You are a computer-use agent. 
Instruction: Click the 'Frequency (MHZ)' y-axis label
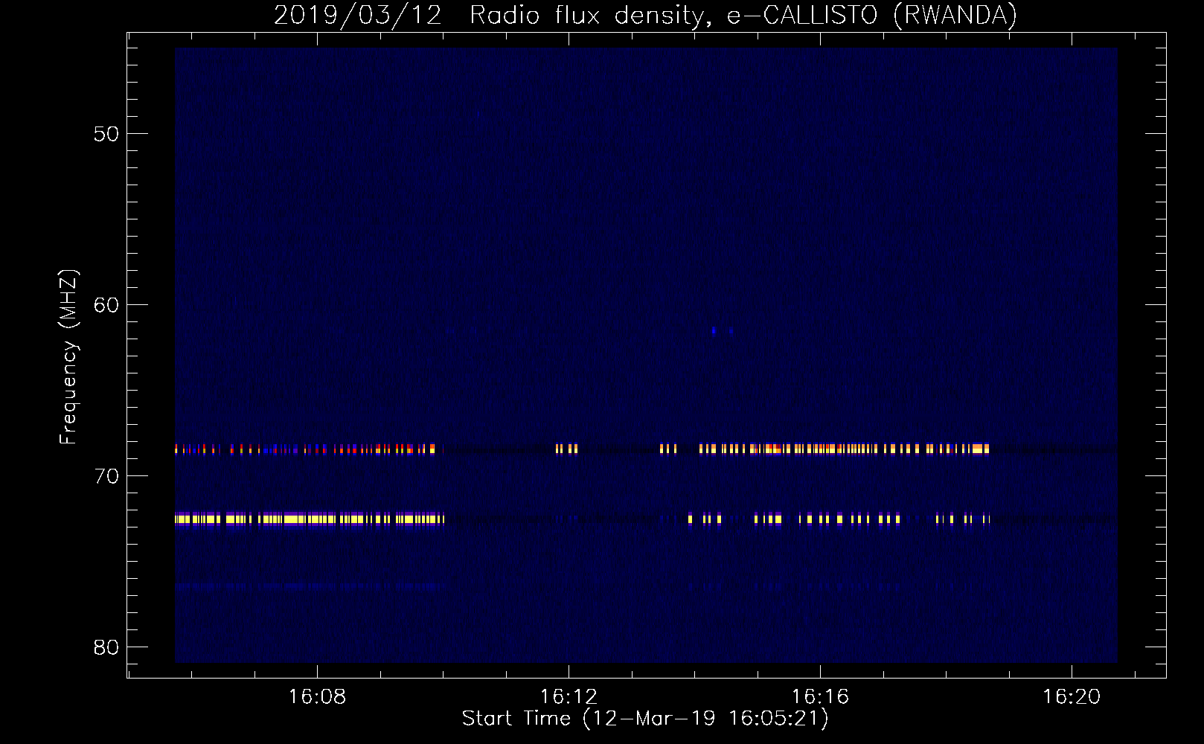pos(68,357)
